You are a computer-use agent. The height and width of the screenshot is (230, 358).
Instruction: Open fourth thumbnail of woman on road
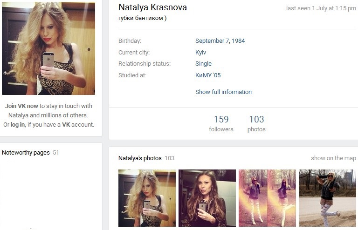pyautogui.click(x=327, y=198)
